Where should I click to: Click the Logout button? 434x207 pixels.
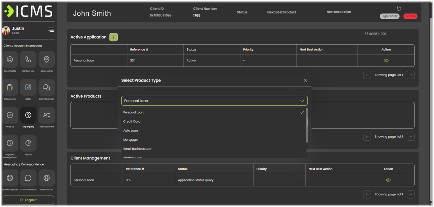tap(28, 200)
